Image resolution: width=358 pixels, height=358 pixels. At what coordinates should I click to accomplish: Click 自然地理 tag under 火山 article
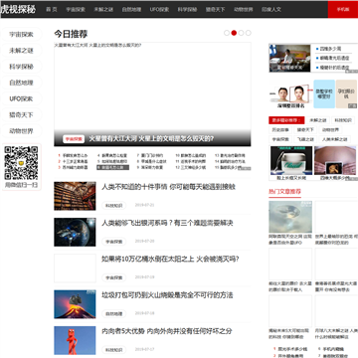(x=114, y=314)
